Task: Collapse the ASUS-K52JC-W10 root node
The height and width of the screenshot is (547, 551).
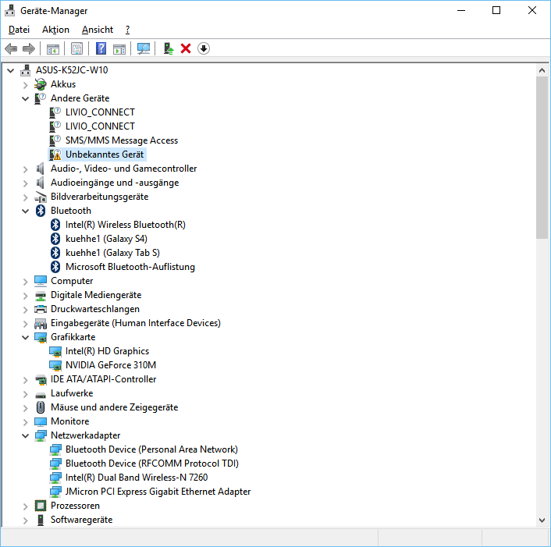Action: tap(11, 70)
